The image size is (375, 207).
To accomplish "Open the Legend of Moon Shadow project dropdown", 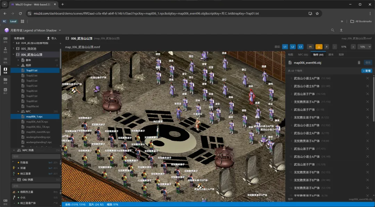I will [x=60, y=31].
